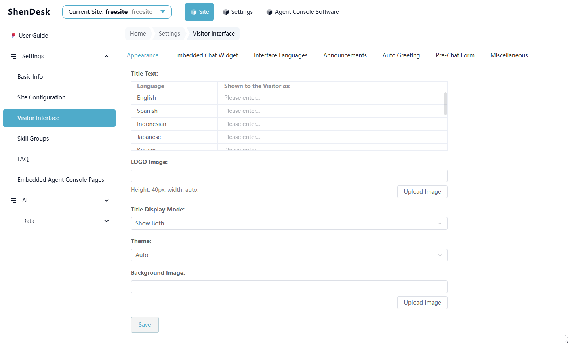Expand the AI sidebar section

[107, 200]
